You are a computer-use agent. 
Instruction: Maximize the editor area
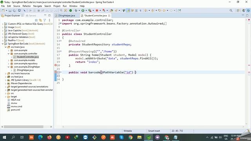pyautogui.click(x=247, y=15)
